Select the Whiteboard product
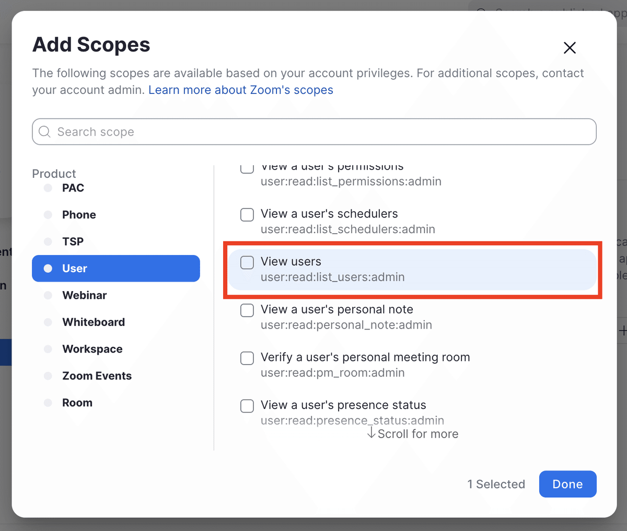627x531 pixels. coord(94,322)
